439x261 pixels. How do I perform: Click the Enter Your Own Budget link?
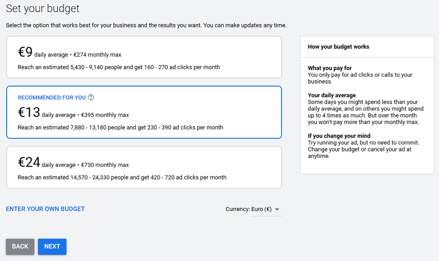pos(45,209)
